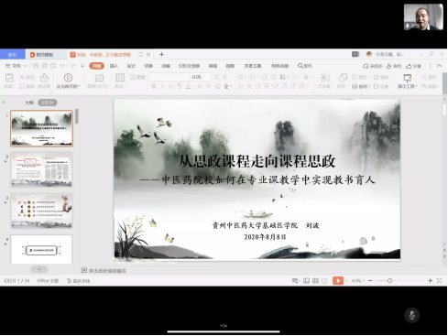This screenshot has width=448, height=336.
Task: Click the text box tool icon
Action: (325, 78)
